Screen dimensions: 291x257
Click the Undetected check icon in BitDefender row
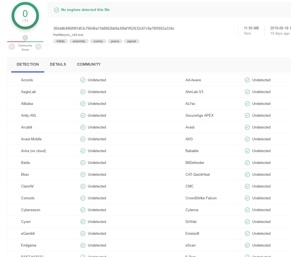[247, 163]
